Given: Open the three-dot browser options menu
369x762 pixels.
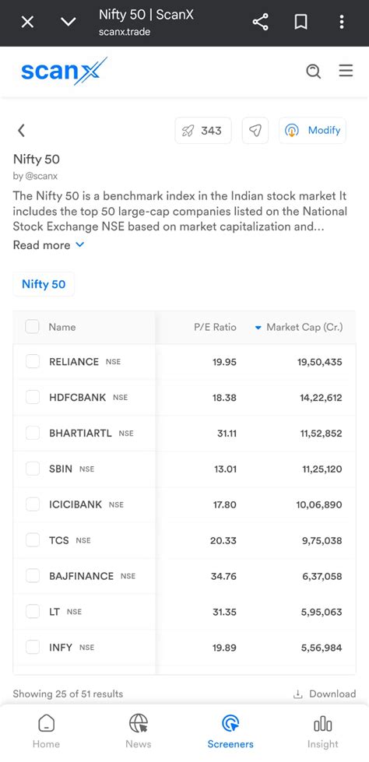Looking at the screenshot, I should coord(341,22).
